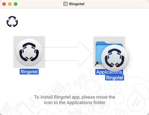Click the small Ringotel logo in upper-left corner
Screen dimensions: 149x115
12,22
